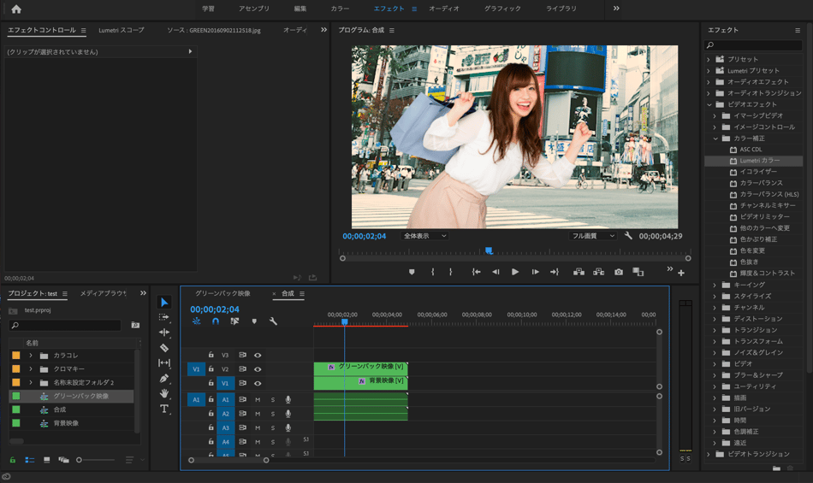
Task: Mute audio track A1
Action: click(x=258, y=399)
